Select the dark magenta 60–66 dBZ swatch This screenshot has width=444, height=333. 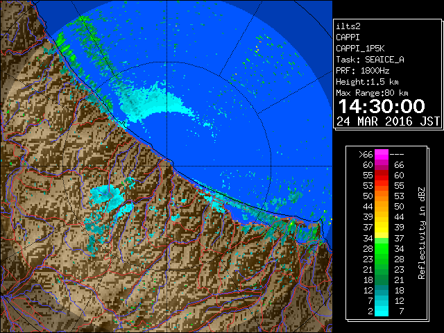(x=382, y=165)
